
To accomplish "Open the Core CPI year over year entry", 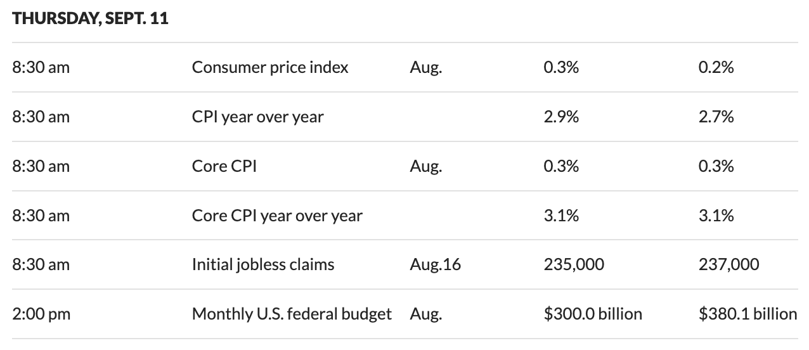I will [277, 216].
